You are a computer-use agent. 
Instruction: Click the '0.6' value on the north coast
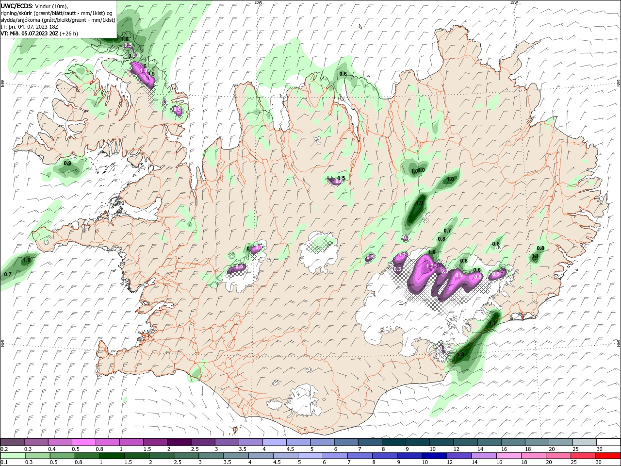[343, 74]
